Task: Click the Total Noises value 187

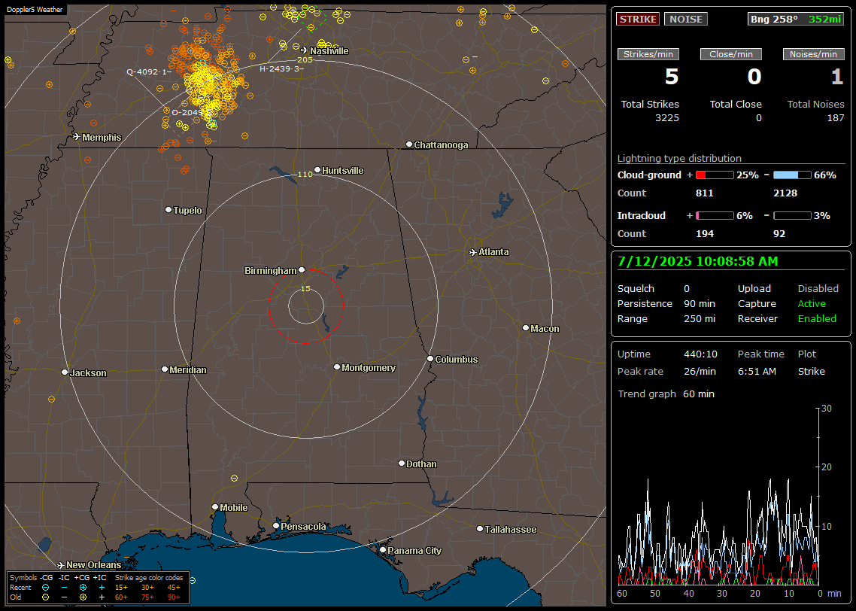Action: point(835,118)
